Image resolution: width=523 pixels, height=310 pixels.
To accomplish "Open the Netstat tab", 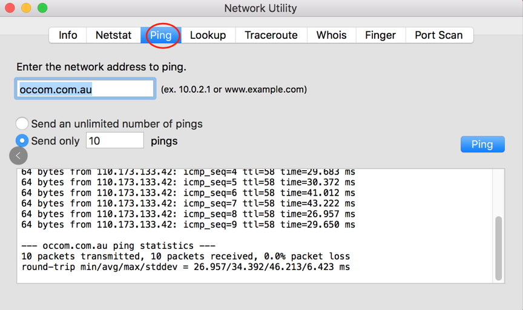I will (x=113, y=35).
